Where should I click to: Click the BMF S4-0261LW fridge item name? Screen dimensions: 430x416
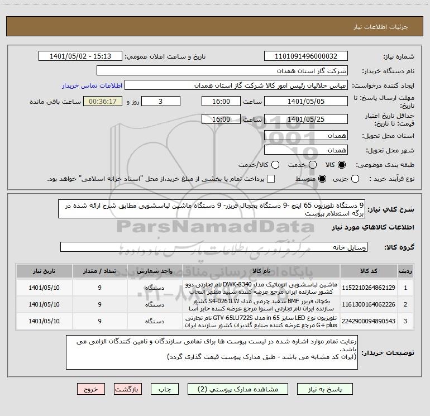pyautogui.click(x=261, y=304)
